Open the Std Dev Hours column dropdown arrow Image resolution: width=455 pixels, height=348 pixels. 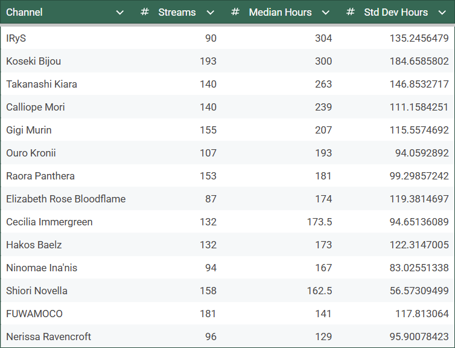(442, 13)
